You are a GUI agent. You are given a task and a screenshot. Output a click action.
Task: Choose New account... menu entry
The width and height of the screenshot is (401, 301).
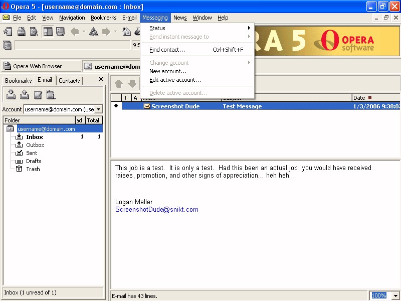coord(197,71)
